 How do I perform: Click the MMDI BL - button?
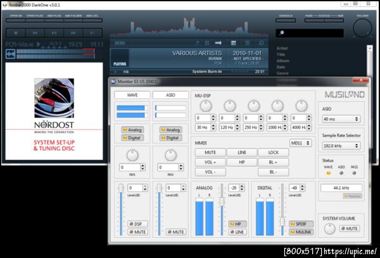[274, 172]
